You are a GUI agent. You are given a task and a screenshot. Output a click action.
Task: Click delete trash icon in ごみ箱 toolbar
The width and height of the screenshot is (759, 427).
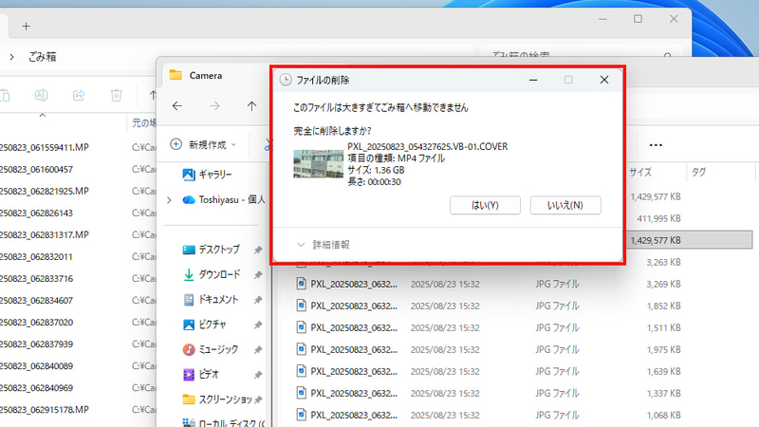click(116, 95)
